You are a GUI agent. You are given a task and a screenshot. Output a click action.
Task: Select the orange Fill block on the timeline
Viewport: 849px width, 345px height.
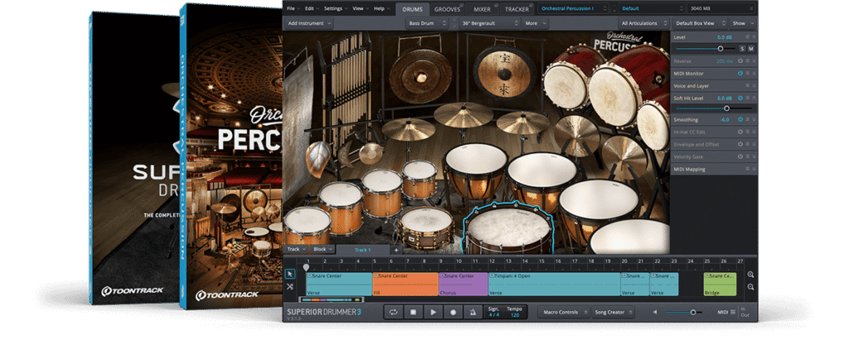click(x=405, y=284)
